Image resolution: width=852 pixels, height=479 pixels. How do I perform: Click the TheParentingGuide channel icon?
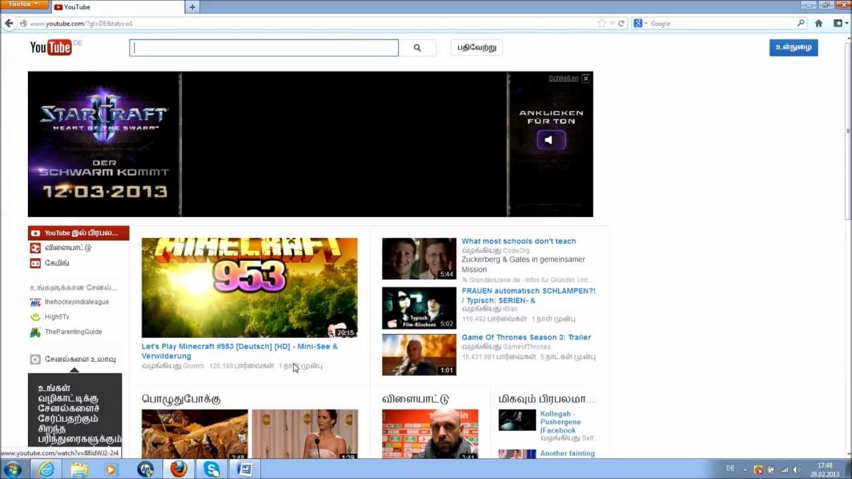(35, 332)
